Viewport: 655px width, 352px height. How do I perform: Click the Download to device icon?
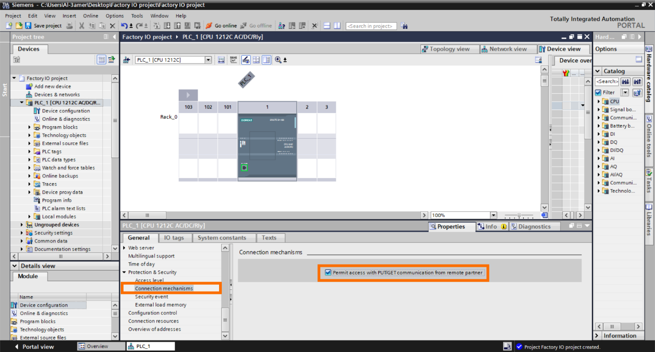point(167,26)
